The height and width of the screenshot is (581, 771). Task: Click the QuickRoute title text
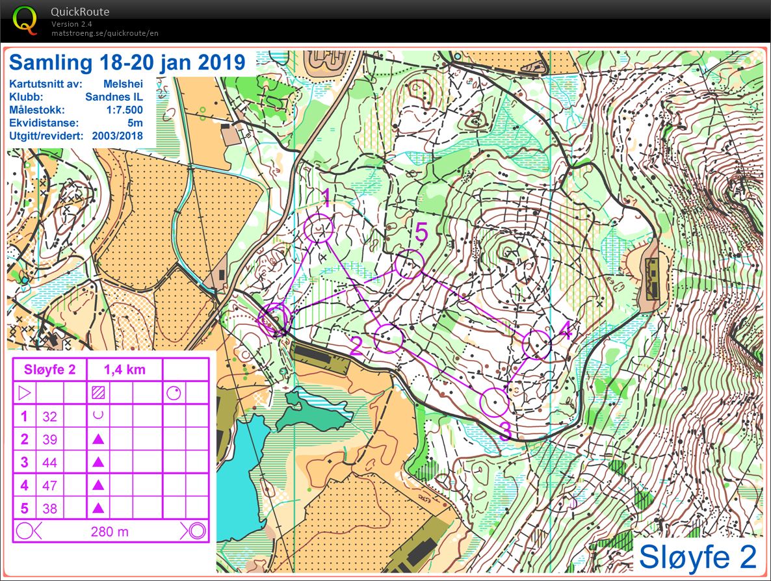tap(80, 12)
